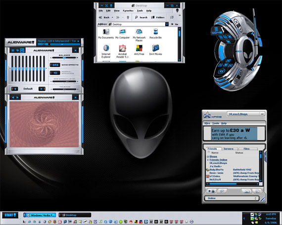Click Windows Media Player taskbar button
The width and height of the screenshot is (282, 225).
(40, 215)
